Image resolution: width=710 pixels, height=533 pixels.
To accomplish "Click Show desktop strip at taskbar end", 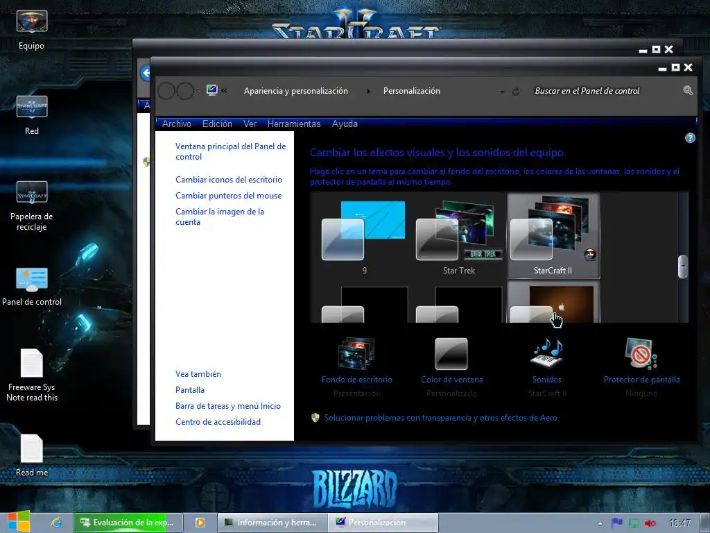I will click(704, 523).
